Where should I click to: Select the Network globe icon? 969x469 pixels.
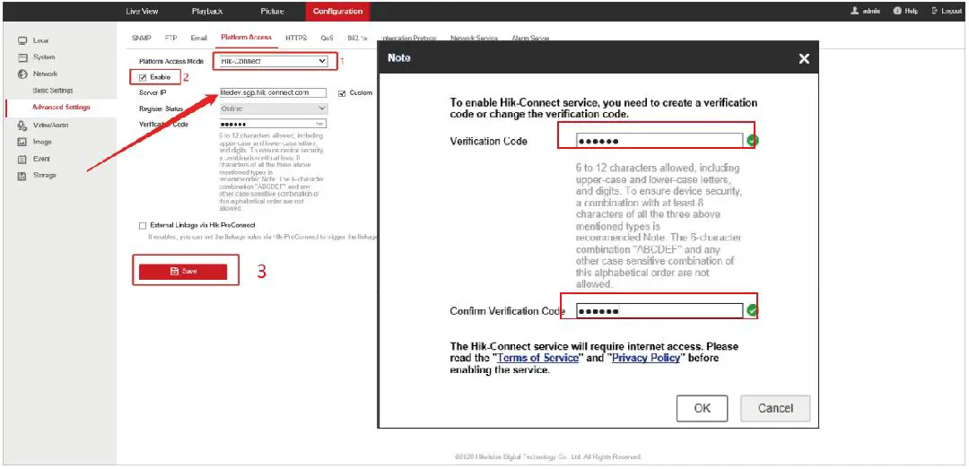click(x=22, y=74)
